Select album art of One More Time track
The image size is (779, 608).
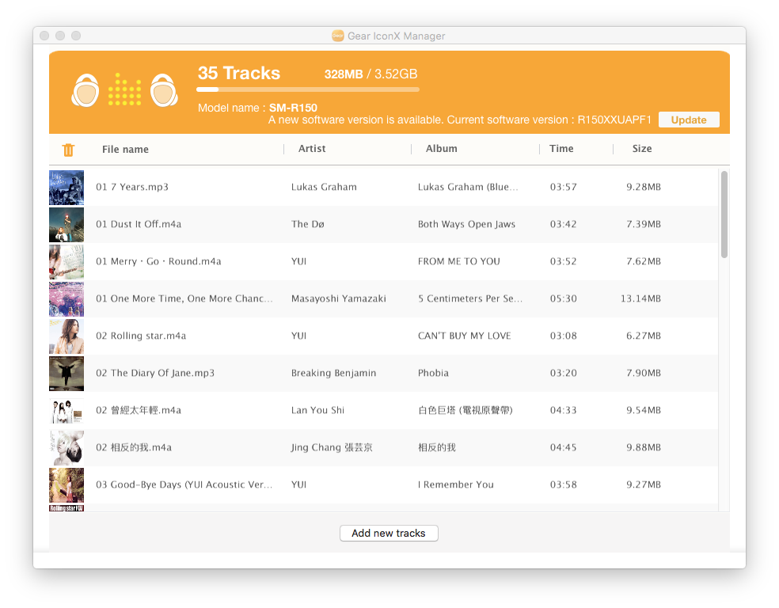pyautogui.click(x=66, y=299)
